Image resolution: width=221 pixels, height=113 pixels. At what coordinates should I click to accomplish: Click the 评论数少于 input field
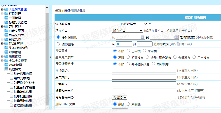click(144, 70)
